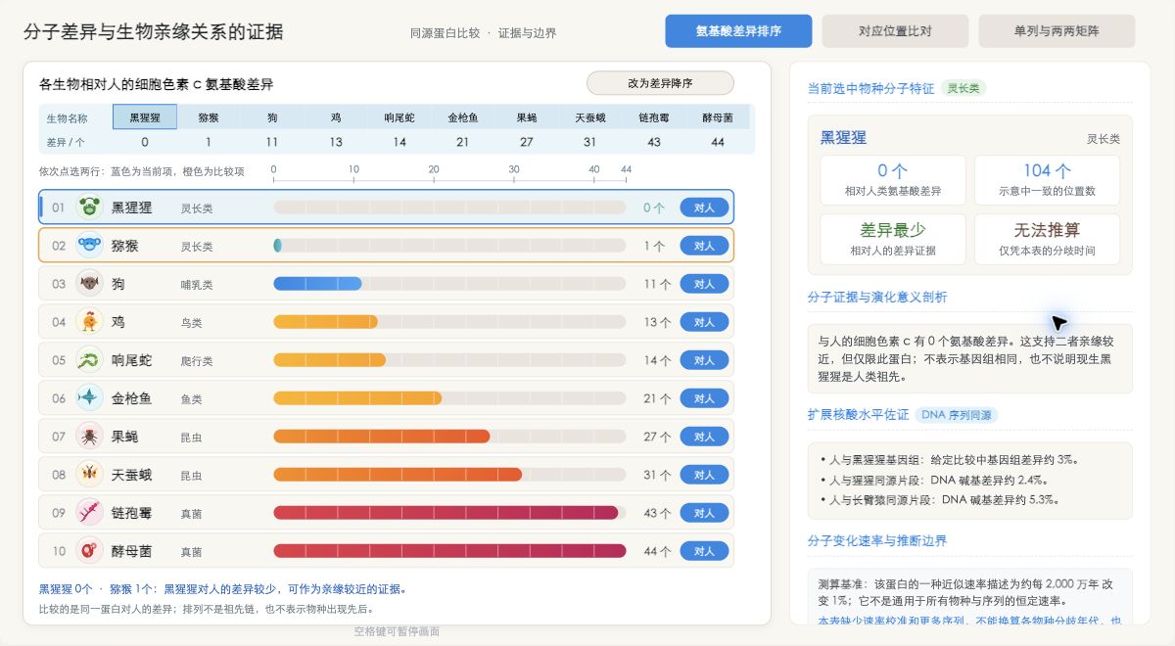The image size is (1175, 646).
Task: Click the 改为差异降序 sort button
Action: coord(660,83)
